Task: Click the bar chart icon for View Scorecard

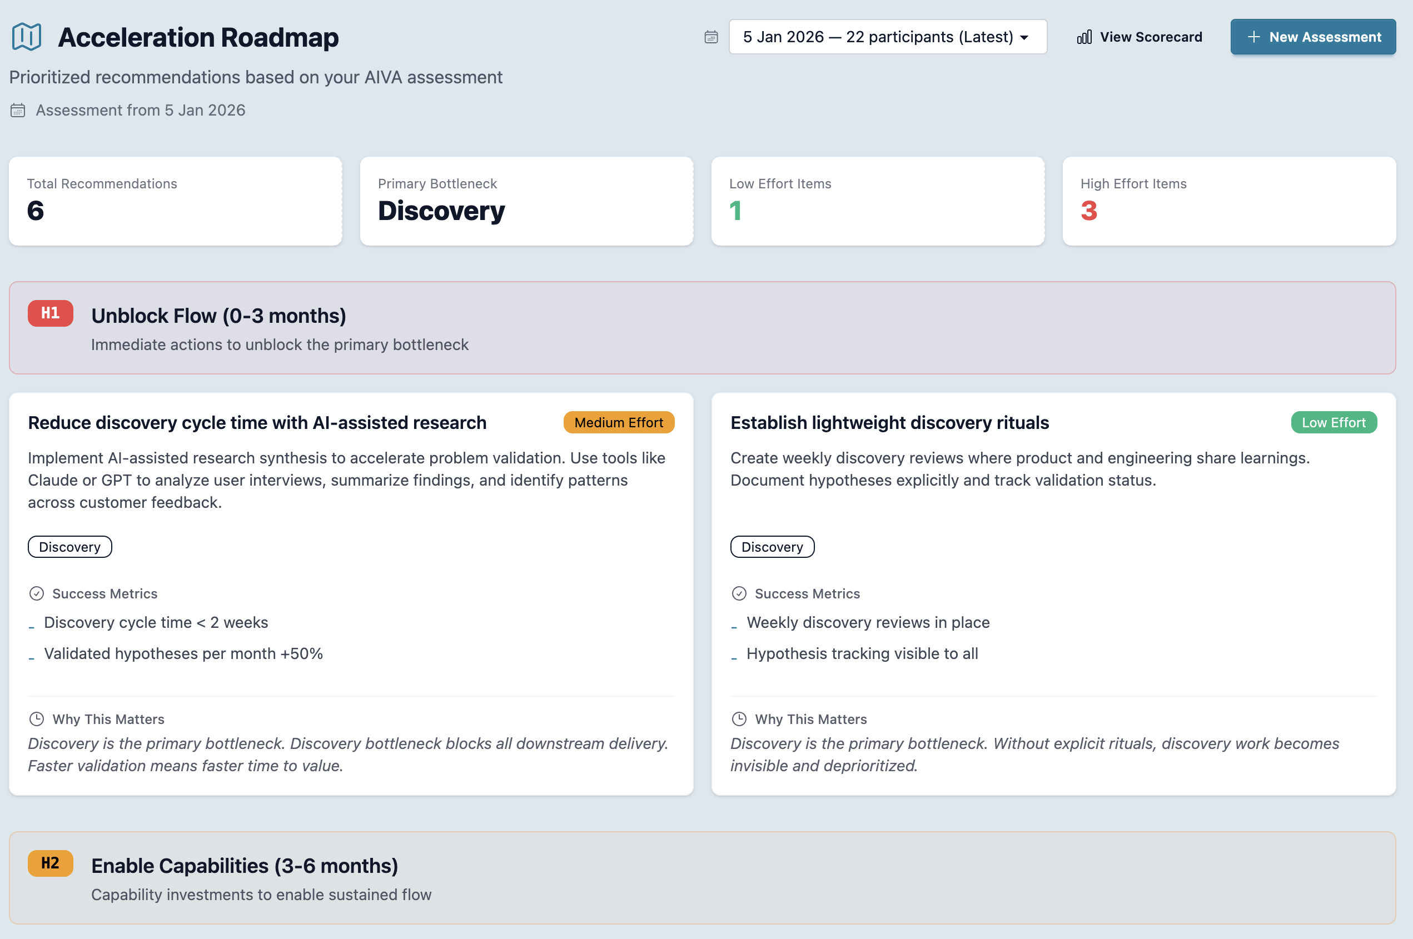Action: pyautogui.click(x=1084, y=37)
